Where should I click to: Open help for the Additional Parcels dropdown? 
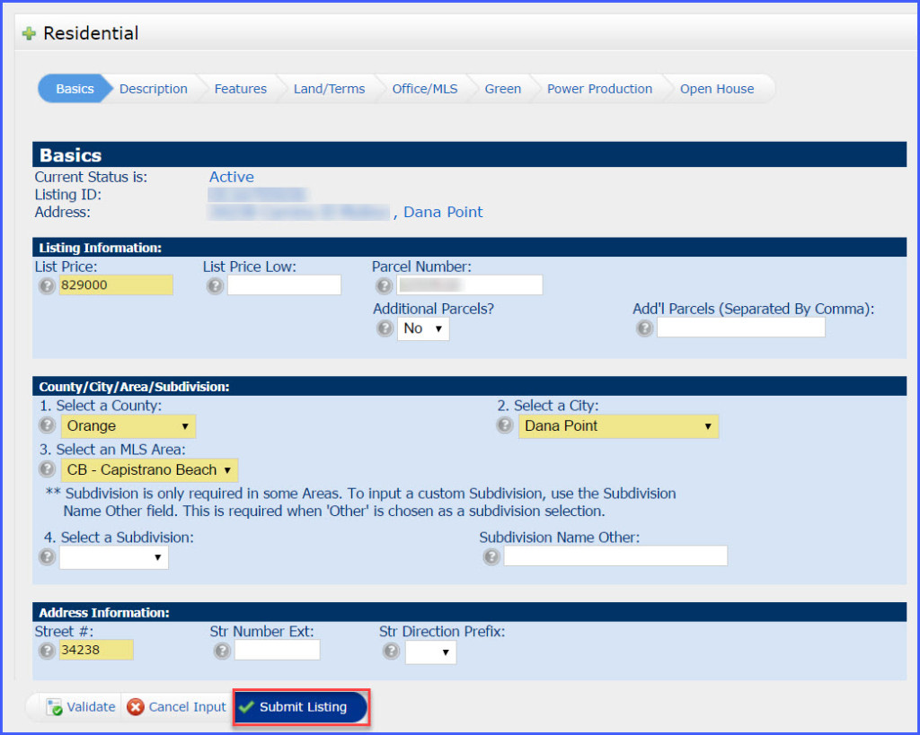(x=385, y=328)
